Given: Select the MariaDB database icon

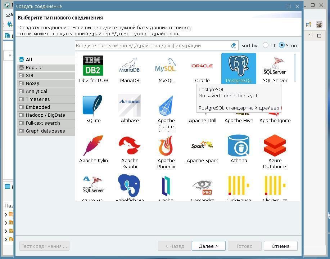Looking at the screenshot, I should click(130, 66).
